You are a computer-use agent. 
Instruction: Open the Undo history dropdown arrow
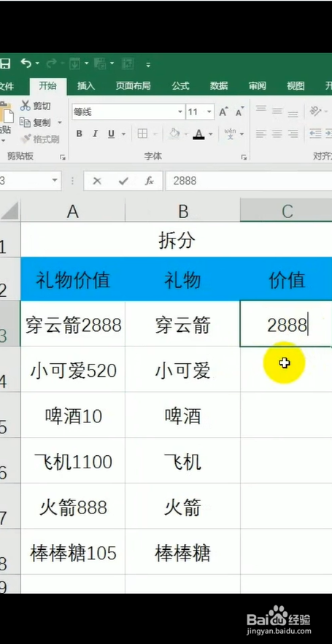click(37, 63)
